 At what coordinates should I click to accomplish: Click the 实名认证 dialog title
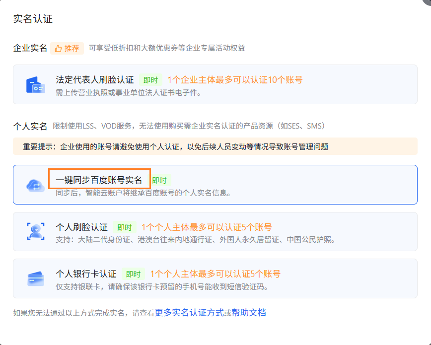(x=33, y=19)
